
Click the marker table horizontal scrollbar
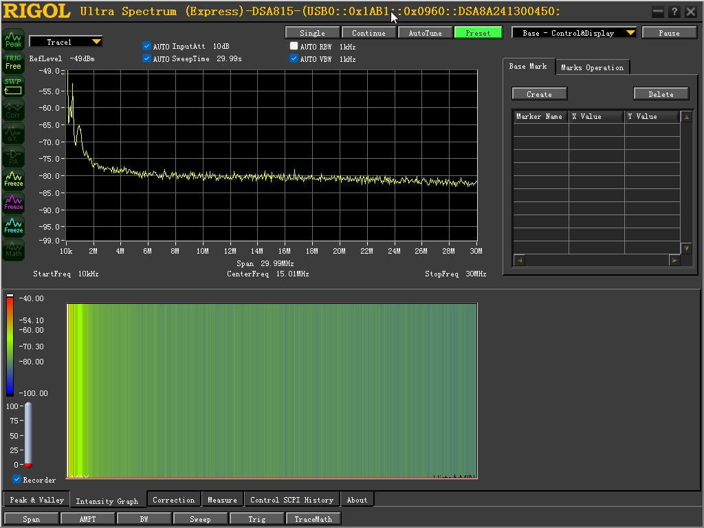(597, 260)
